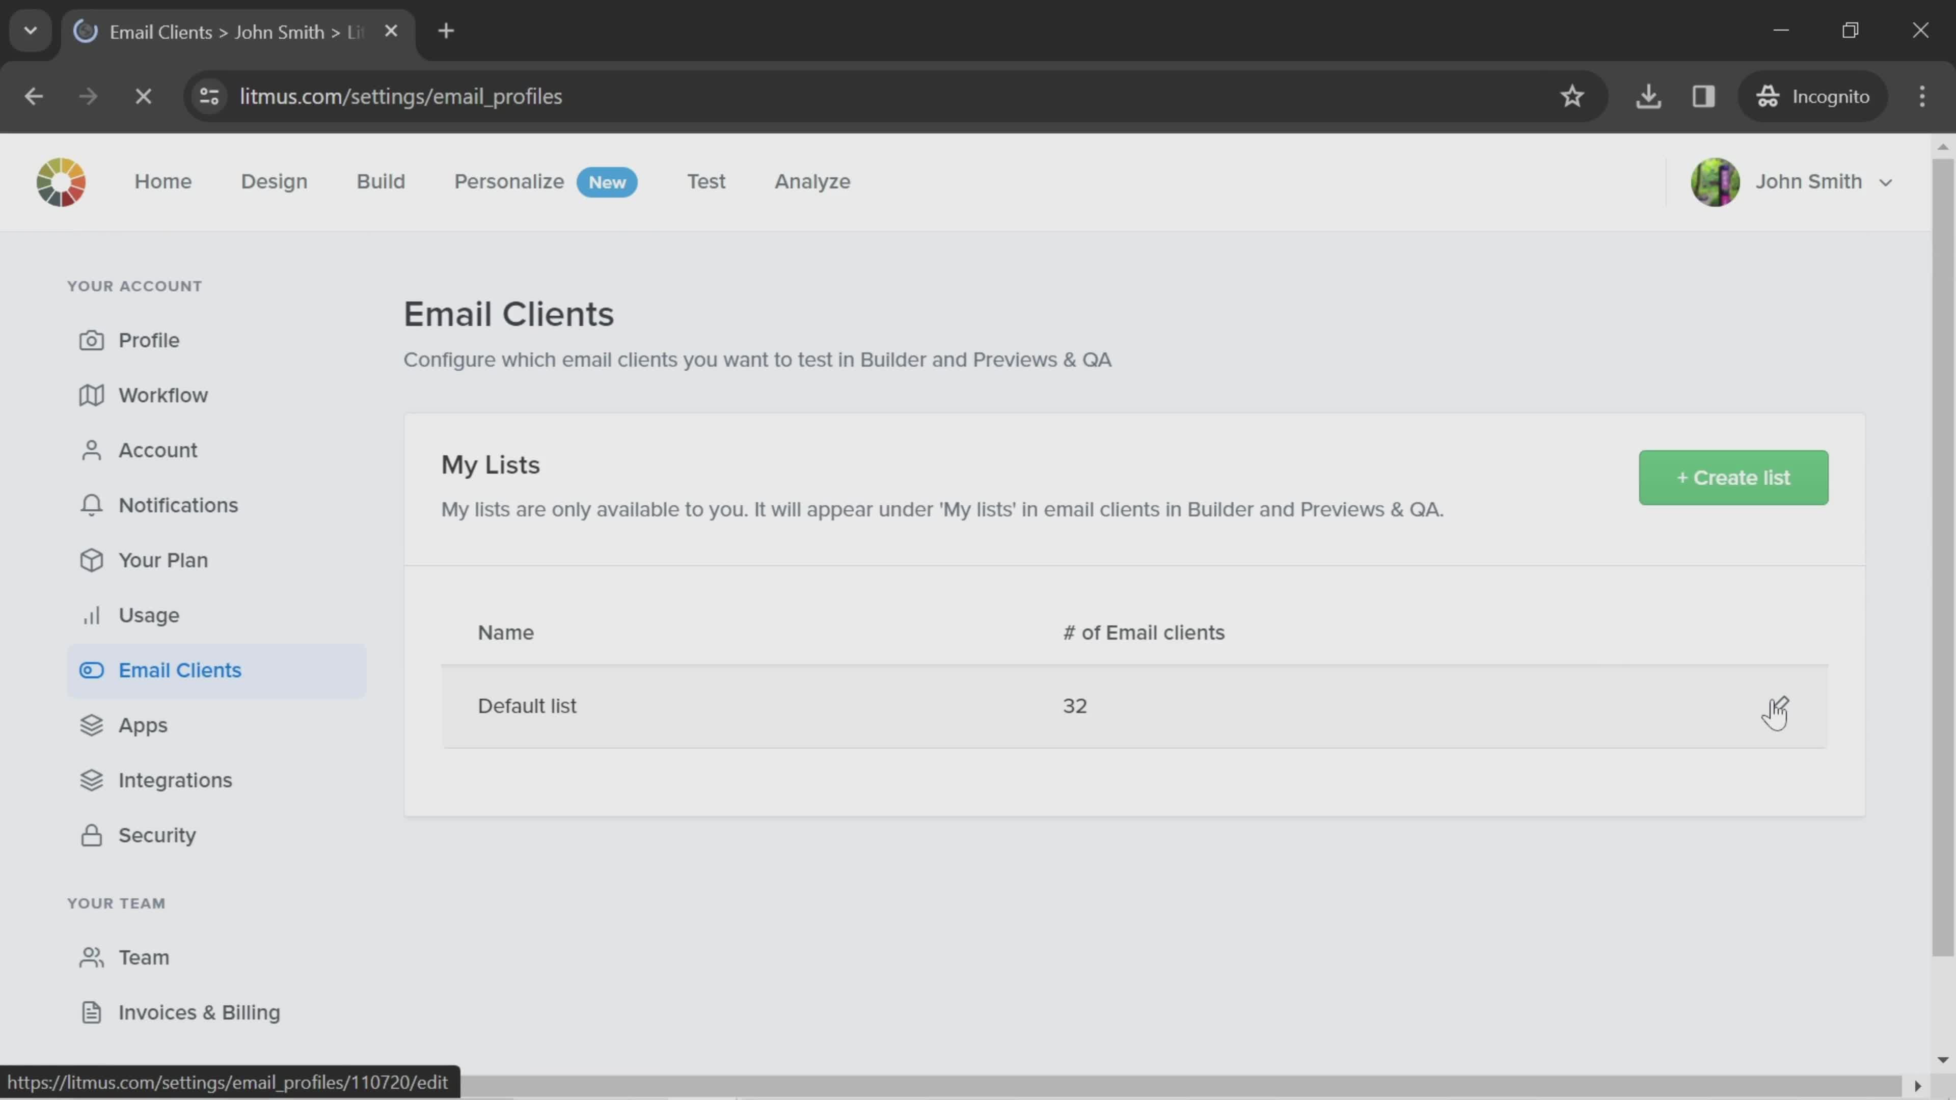Viewport: 1956px width, 1100px height.
Task: Click the Profile sidebar icon
Action: 90,340
